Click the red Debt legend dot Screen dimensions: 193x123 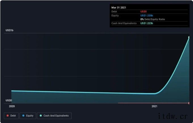[x=8, y=116]
